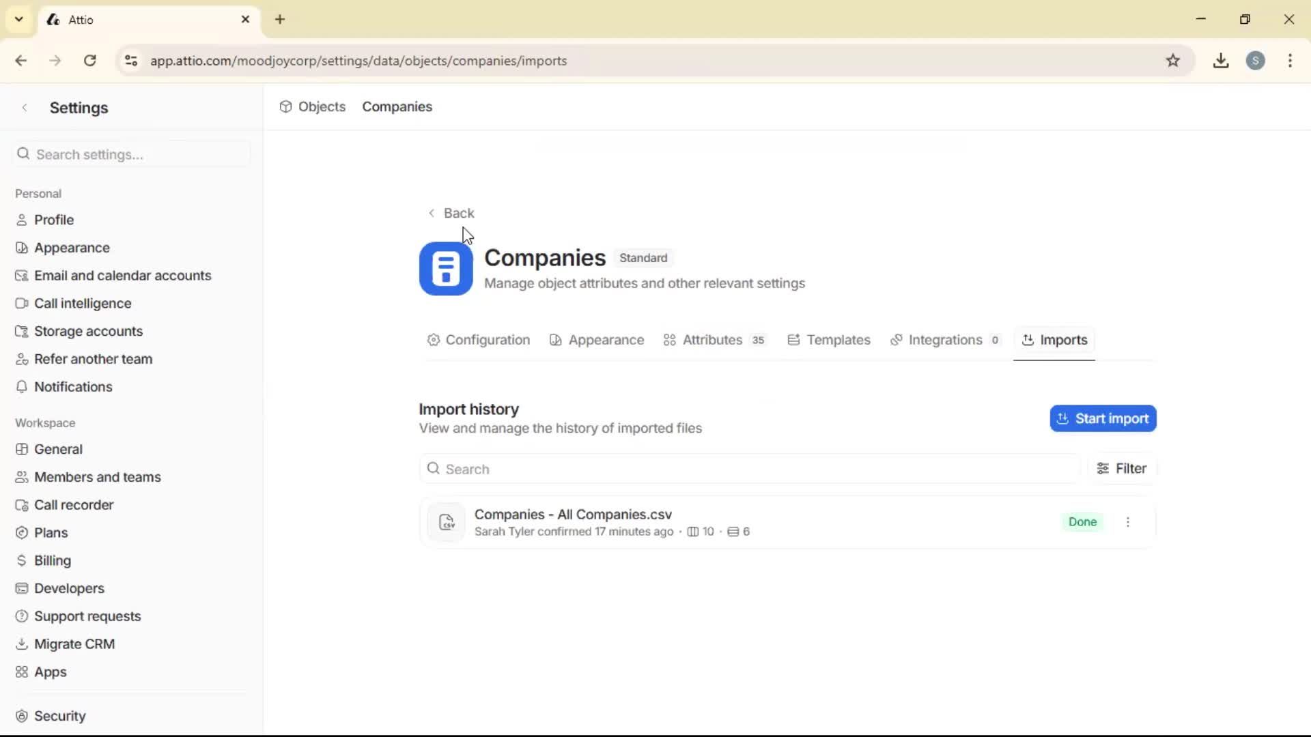1311x737 pixels.
Task: Click the Appearance icon in the sidebar
Action: tap(22, 248)
